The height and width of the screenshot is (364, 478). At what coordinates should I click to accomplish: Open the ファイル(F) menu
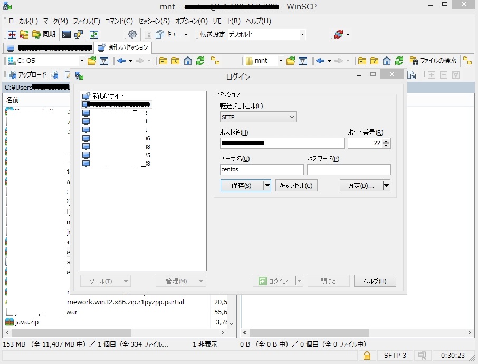click(87, 21)
